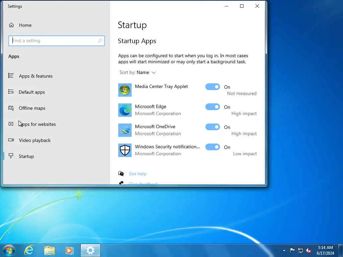Click the Default apps icon

pyautogui.click(x=11, y=92)
